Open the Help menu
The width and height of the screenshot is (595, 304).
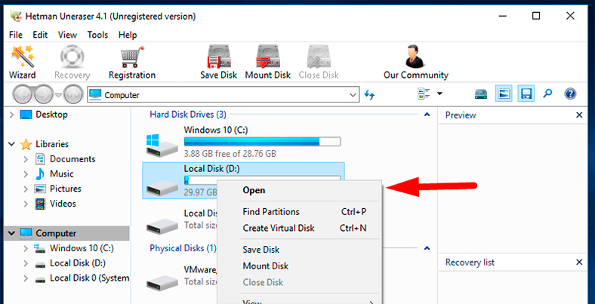point(128,35)
